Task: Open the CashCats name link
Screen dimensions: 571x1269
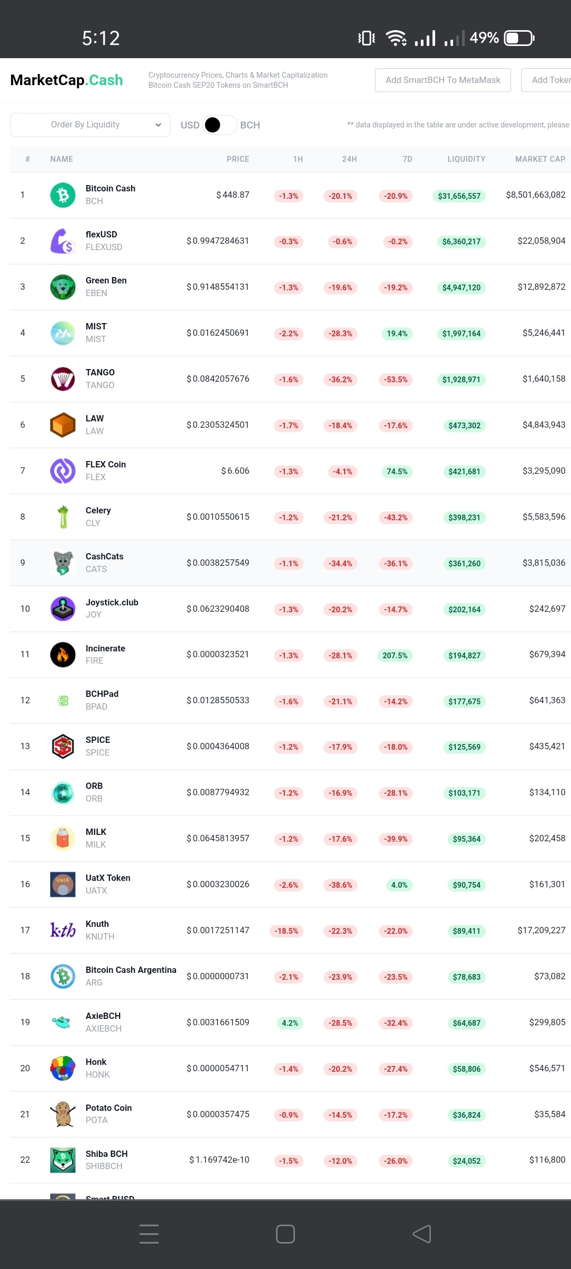Action: click(105, 556)
